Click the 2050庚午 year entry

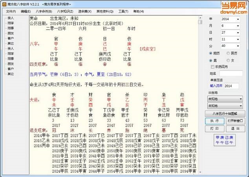click(x=115, y=151)
